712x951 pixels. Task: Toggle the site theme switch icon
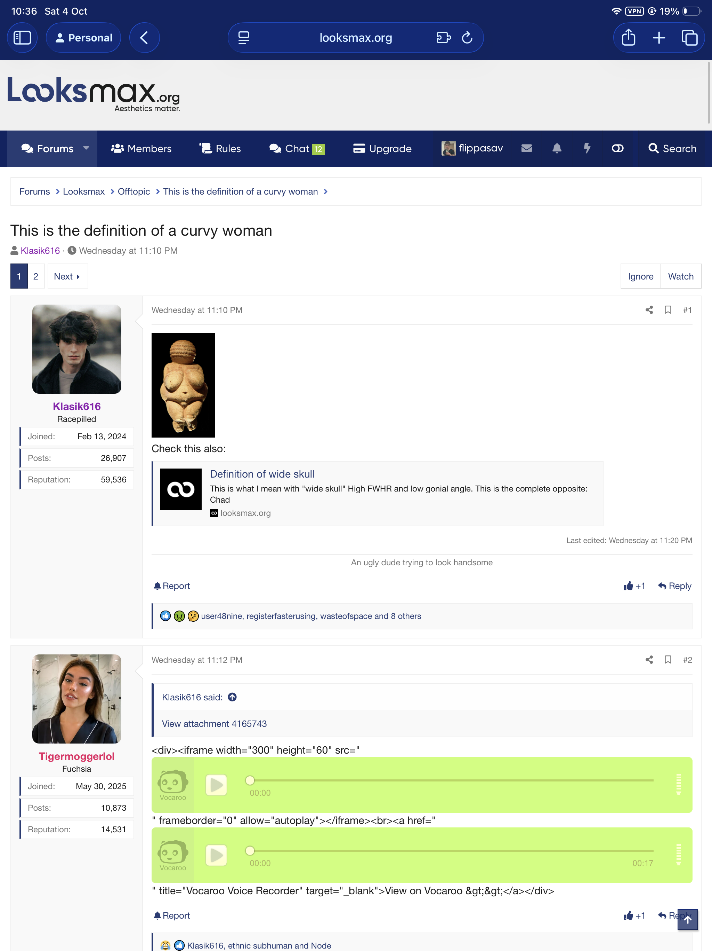pos(617,148)
